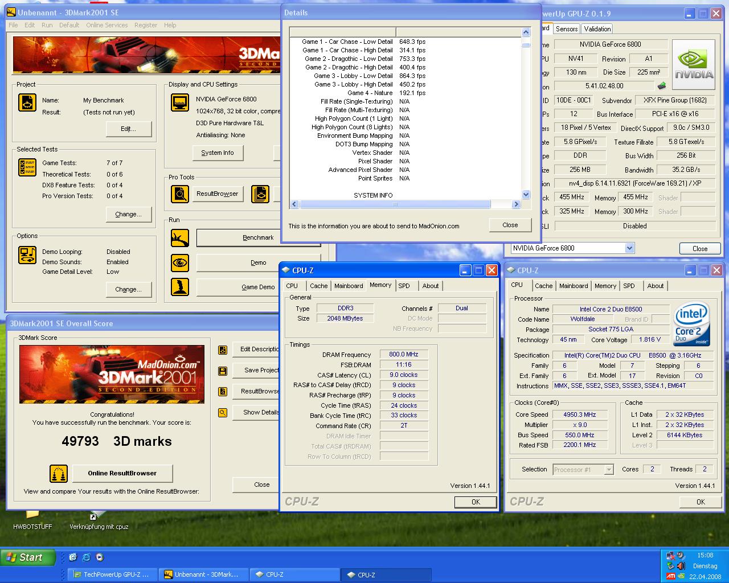Open the Online Services menu

click(x=107, y=25)
